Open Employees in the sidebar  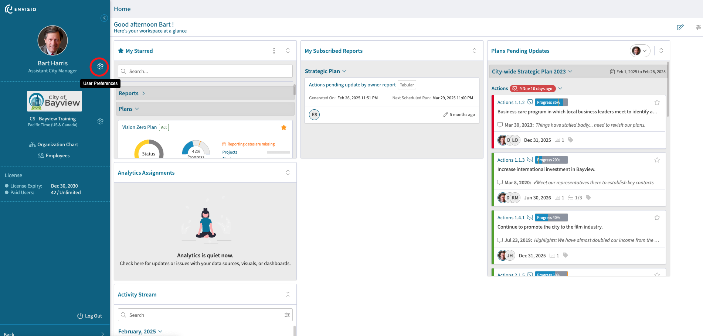(x=54, y=155)
